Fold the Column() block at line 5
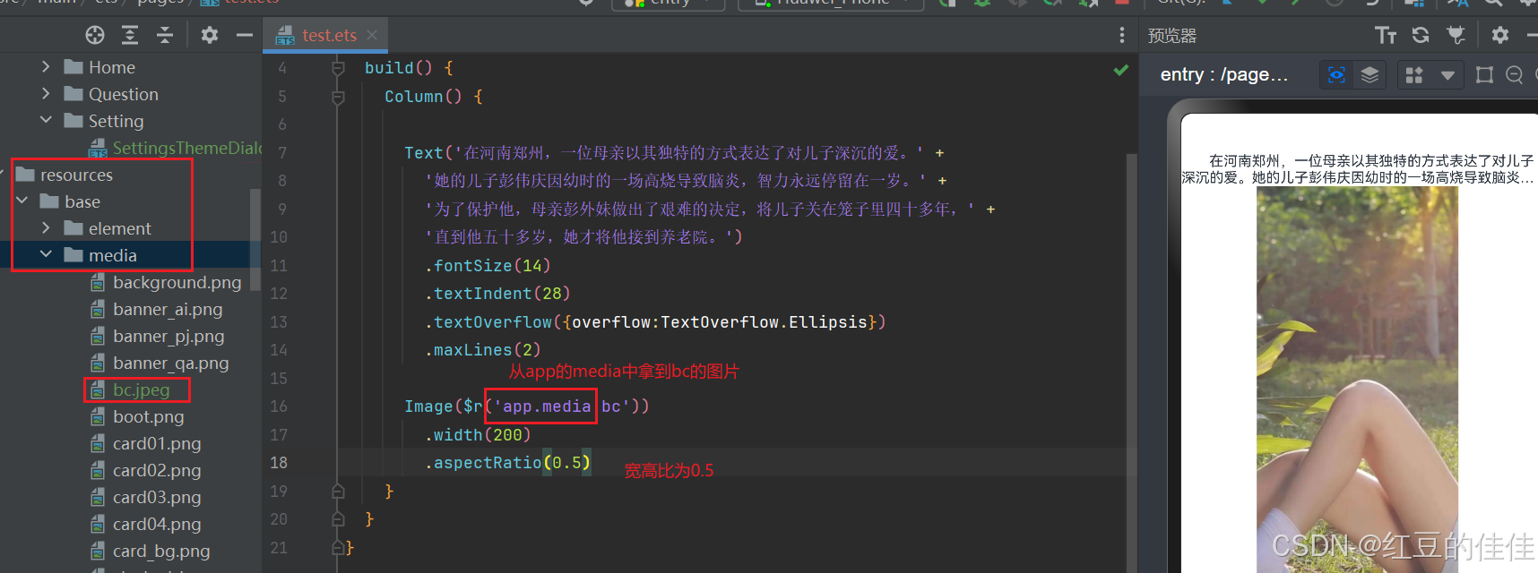The image size is (1538, 573). 338,97
